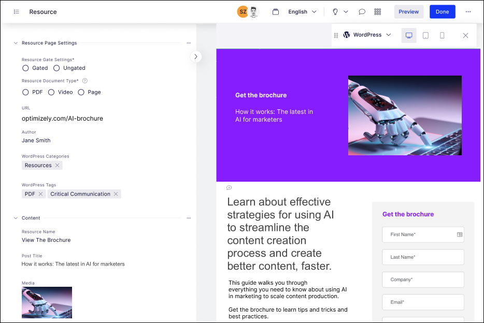Open the apps grid icon
Screen dimensions: 484x323
(x=377, y=11)
